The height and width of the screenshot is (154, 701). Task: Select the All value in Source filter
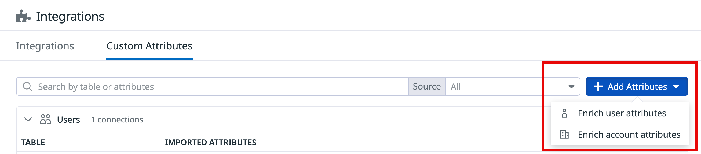455,87
